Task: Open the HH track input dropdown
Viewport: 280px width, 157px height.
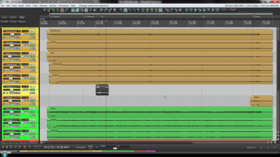Action: click(15, 60)
